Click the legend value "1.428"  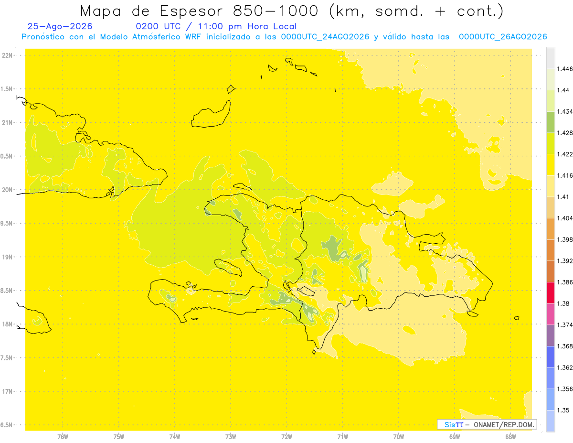[x=565, y=133]
